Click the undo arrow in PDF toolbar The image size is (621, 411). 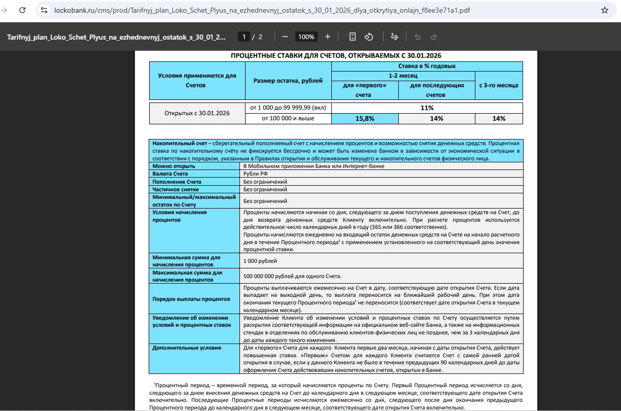[x=418, y=37]
